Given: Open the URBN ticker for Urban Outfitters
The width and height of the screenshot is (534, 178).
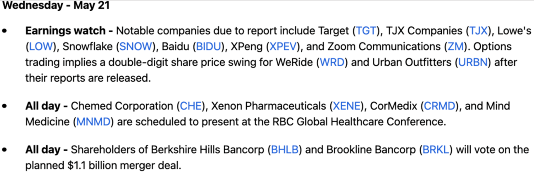Looking at the screenshot, I should (x=473, y=63).
